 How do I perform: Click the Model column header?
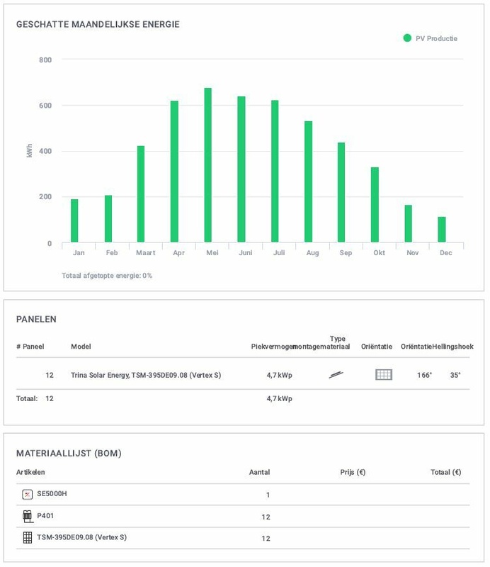[81, 347]
